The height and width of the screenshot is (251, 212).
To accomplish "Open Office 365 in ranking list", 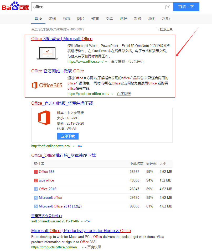I will coord(47,172).
